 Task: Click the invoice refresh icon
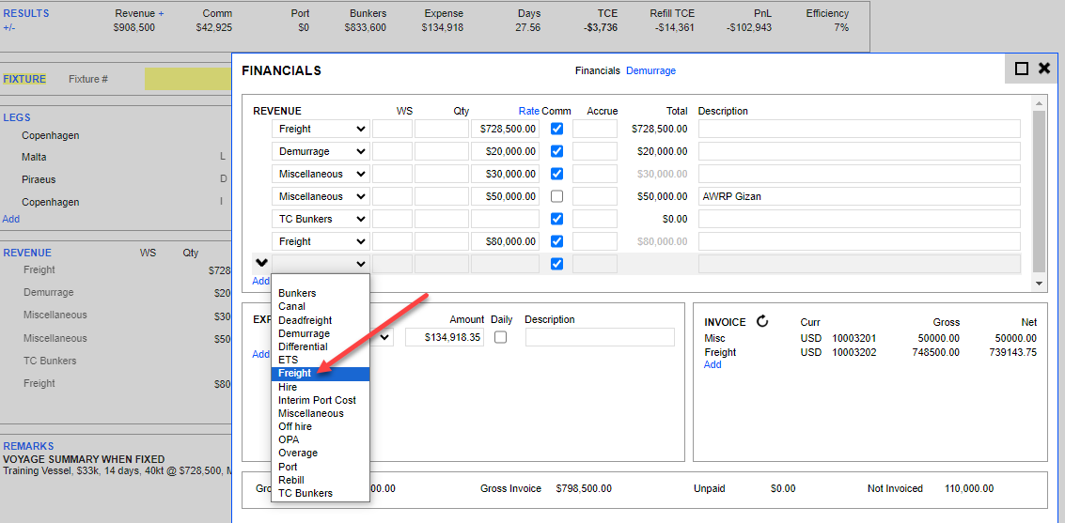coord(762,321)
